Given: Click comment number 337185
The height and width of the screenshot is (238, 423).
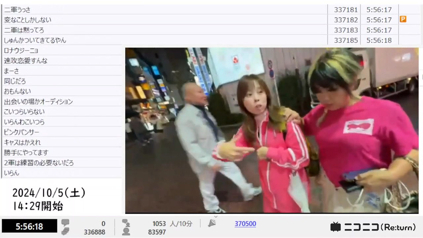Looking at the screenshot, I should point(346,41).
